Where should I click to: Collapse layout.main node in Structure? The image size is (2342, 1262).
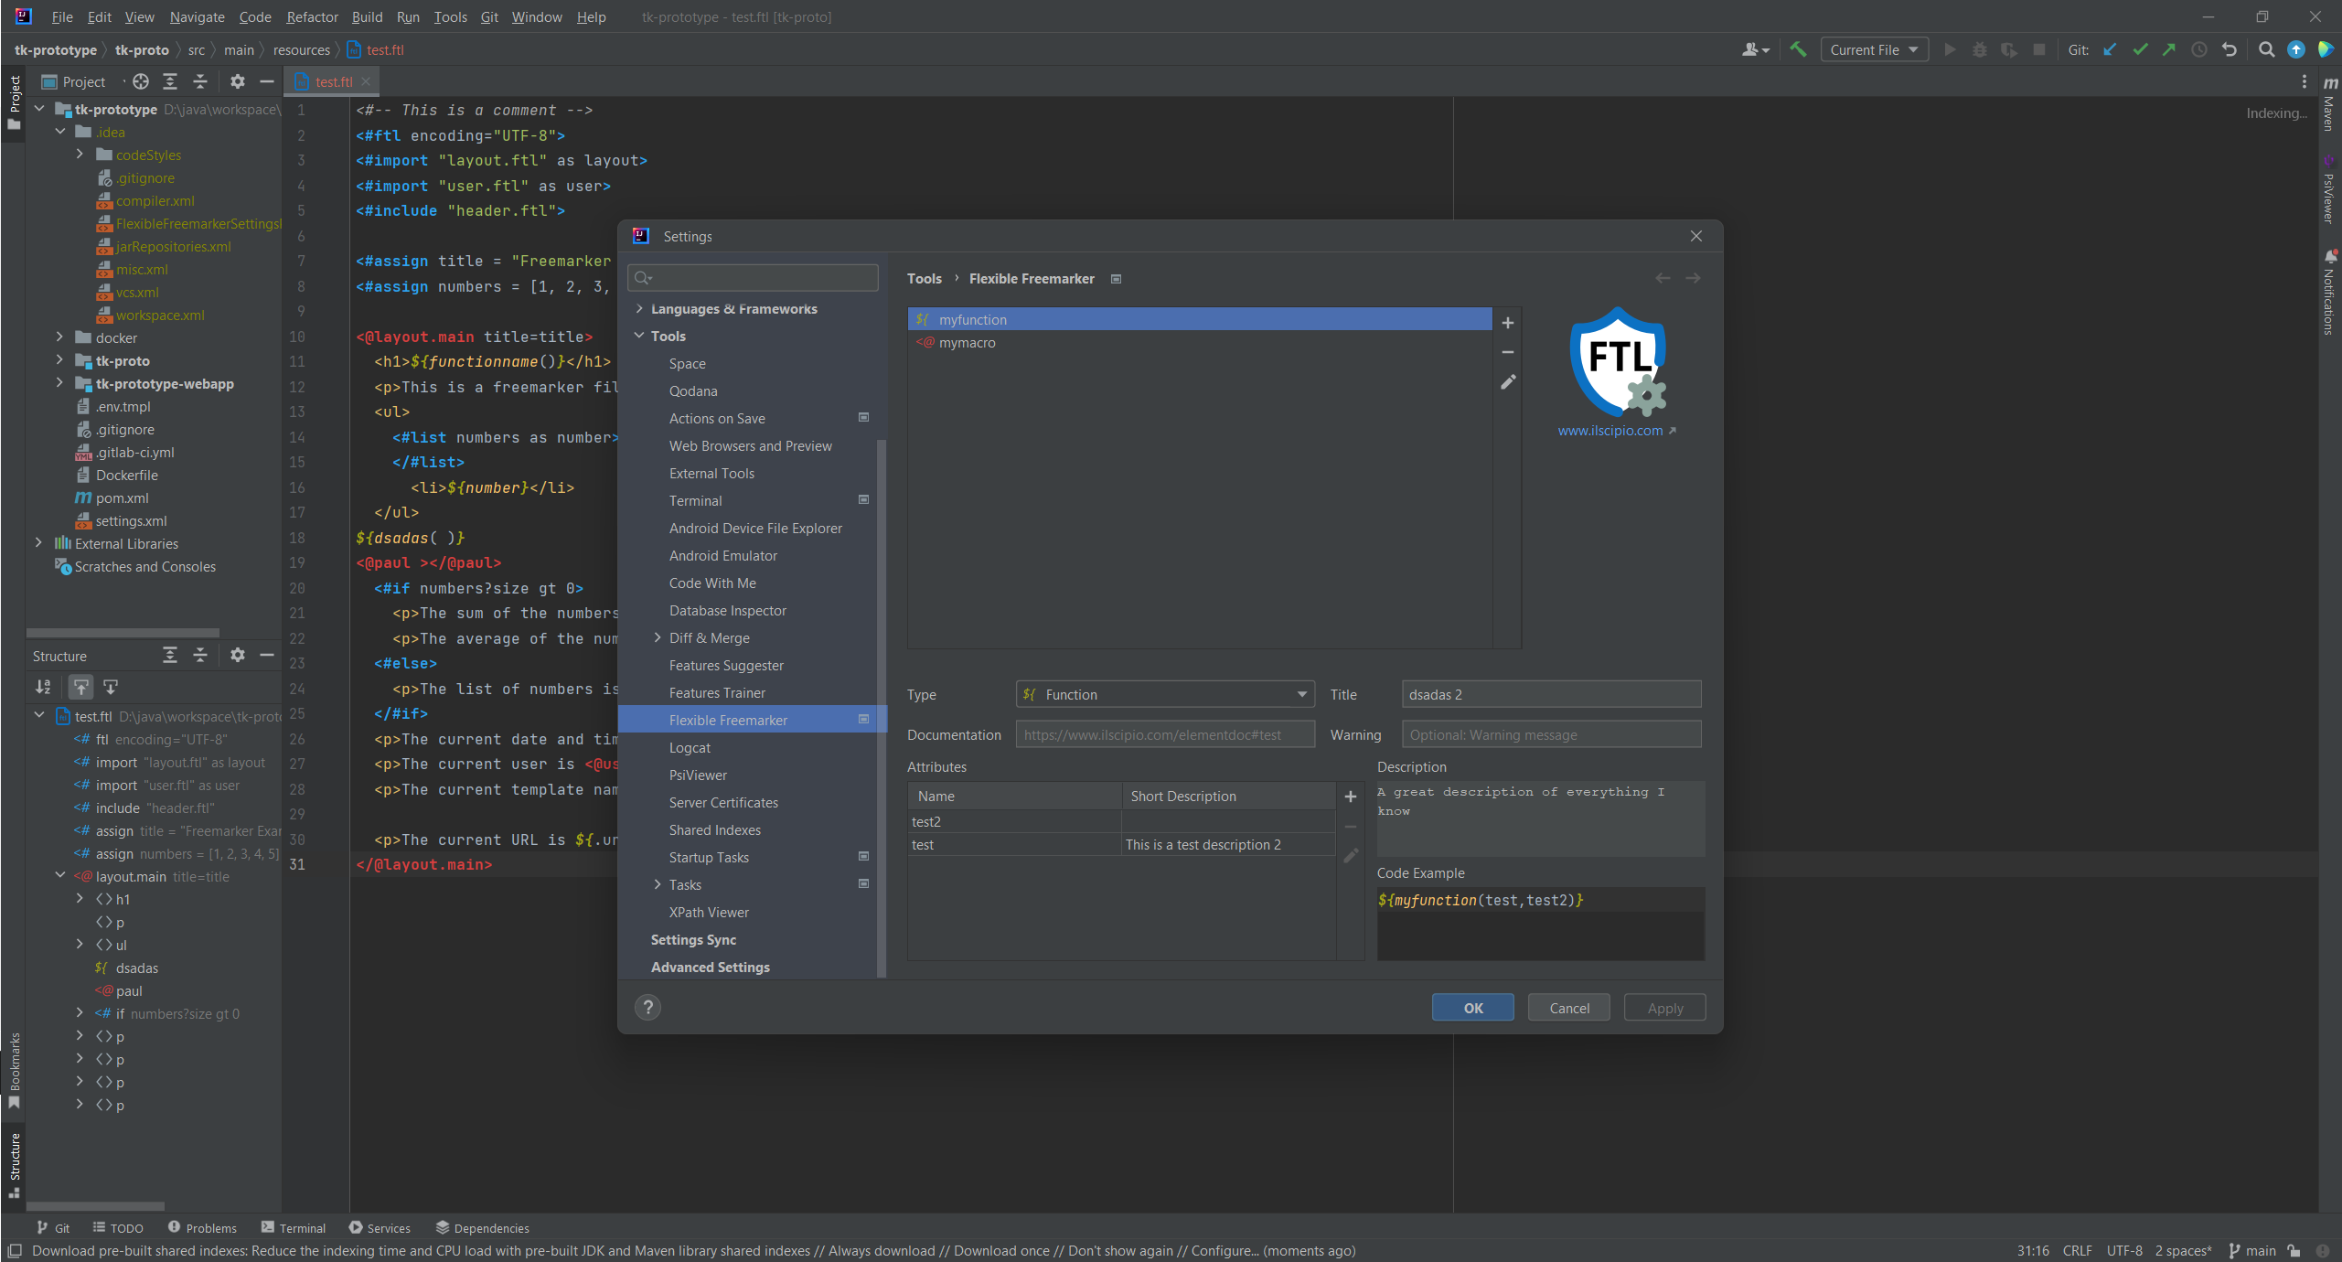(59, 875)
